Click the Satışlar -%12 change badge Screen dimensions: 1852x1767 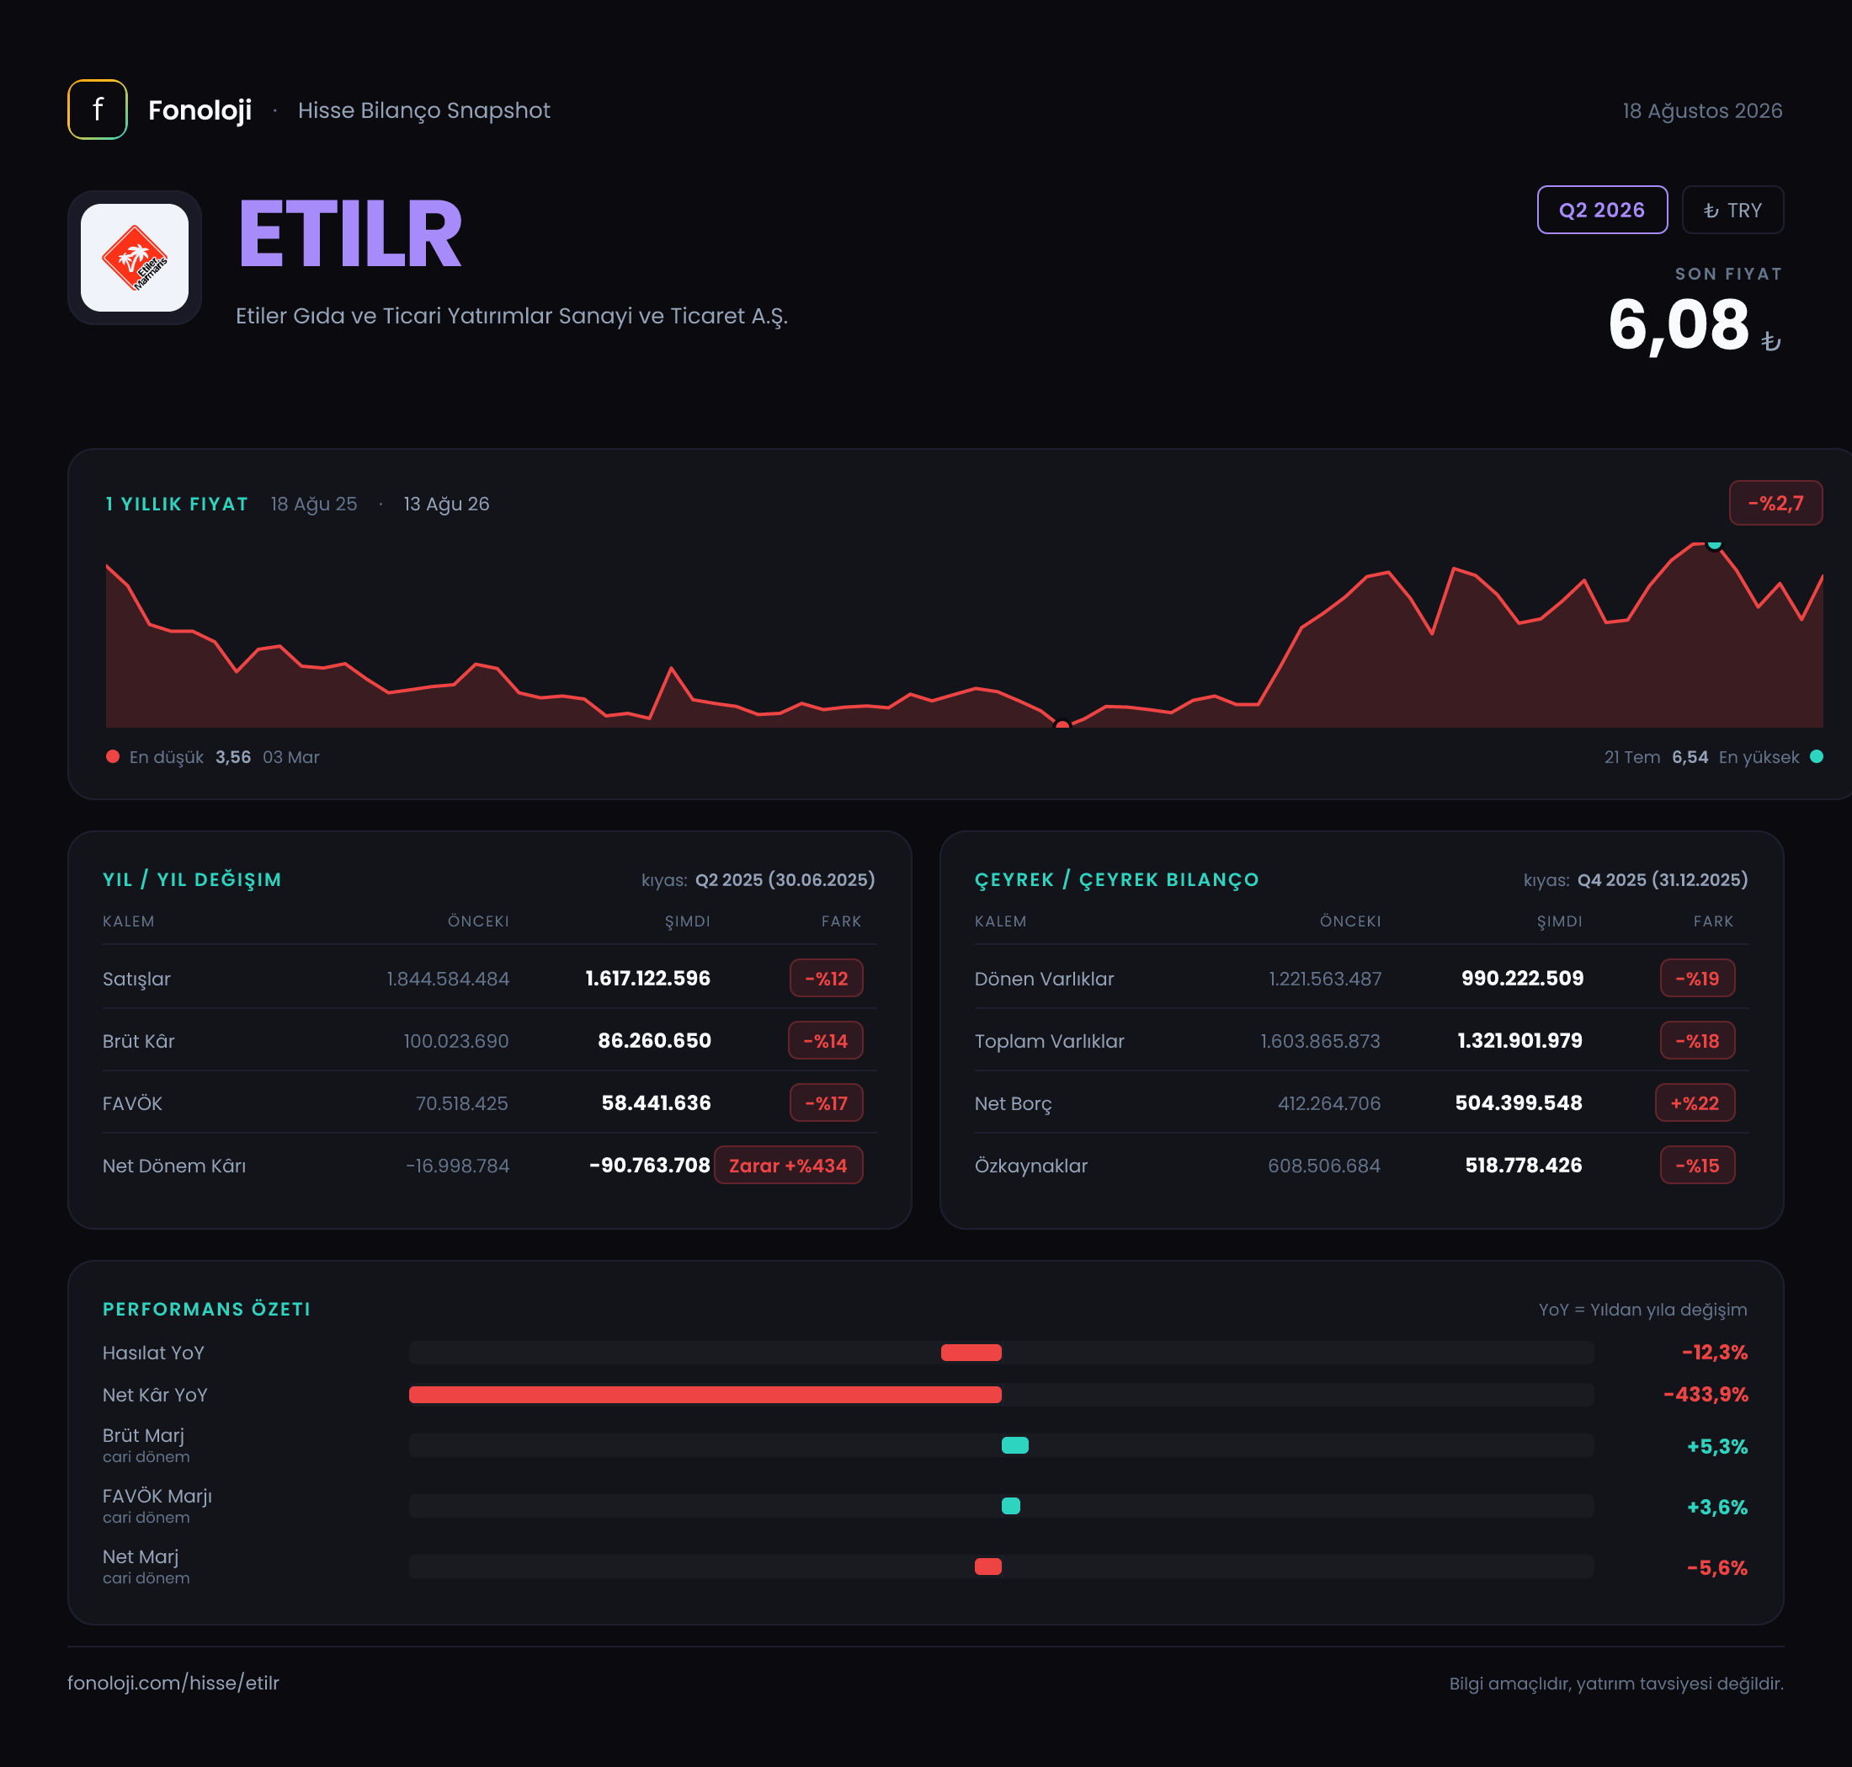click(x=826, y=978)
